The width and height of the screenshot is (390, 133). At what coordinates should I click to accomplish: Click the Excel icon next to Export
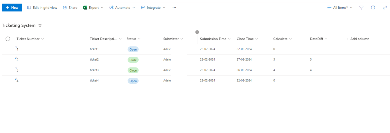tap(85, 8)
